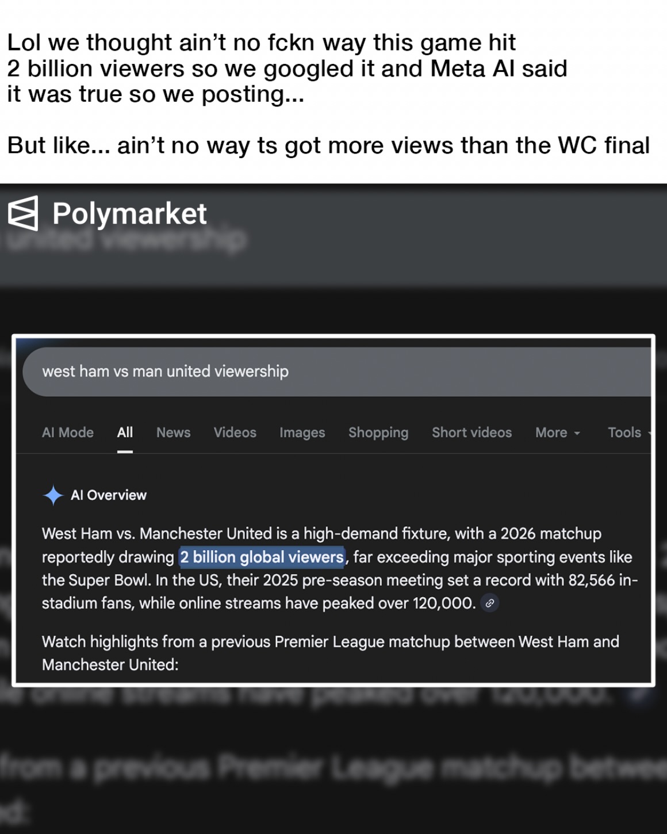Go to the Videos tab
667x834 pixels.
coord(235,433)
